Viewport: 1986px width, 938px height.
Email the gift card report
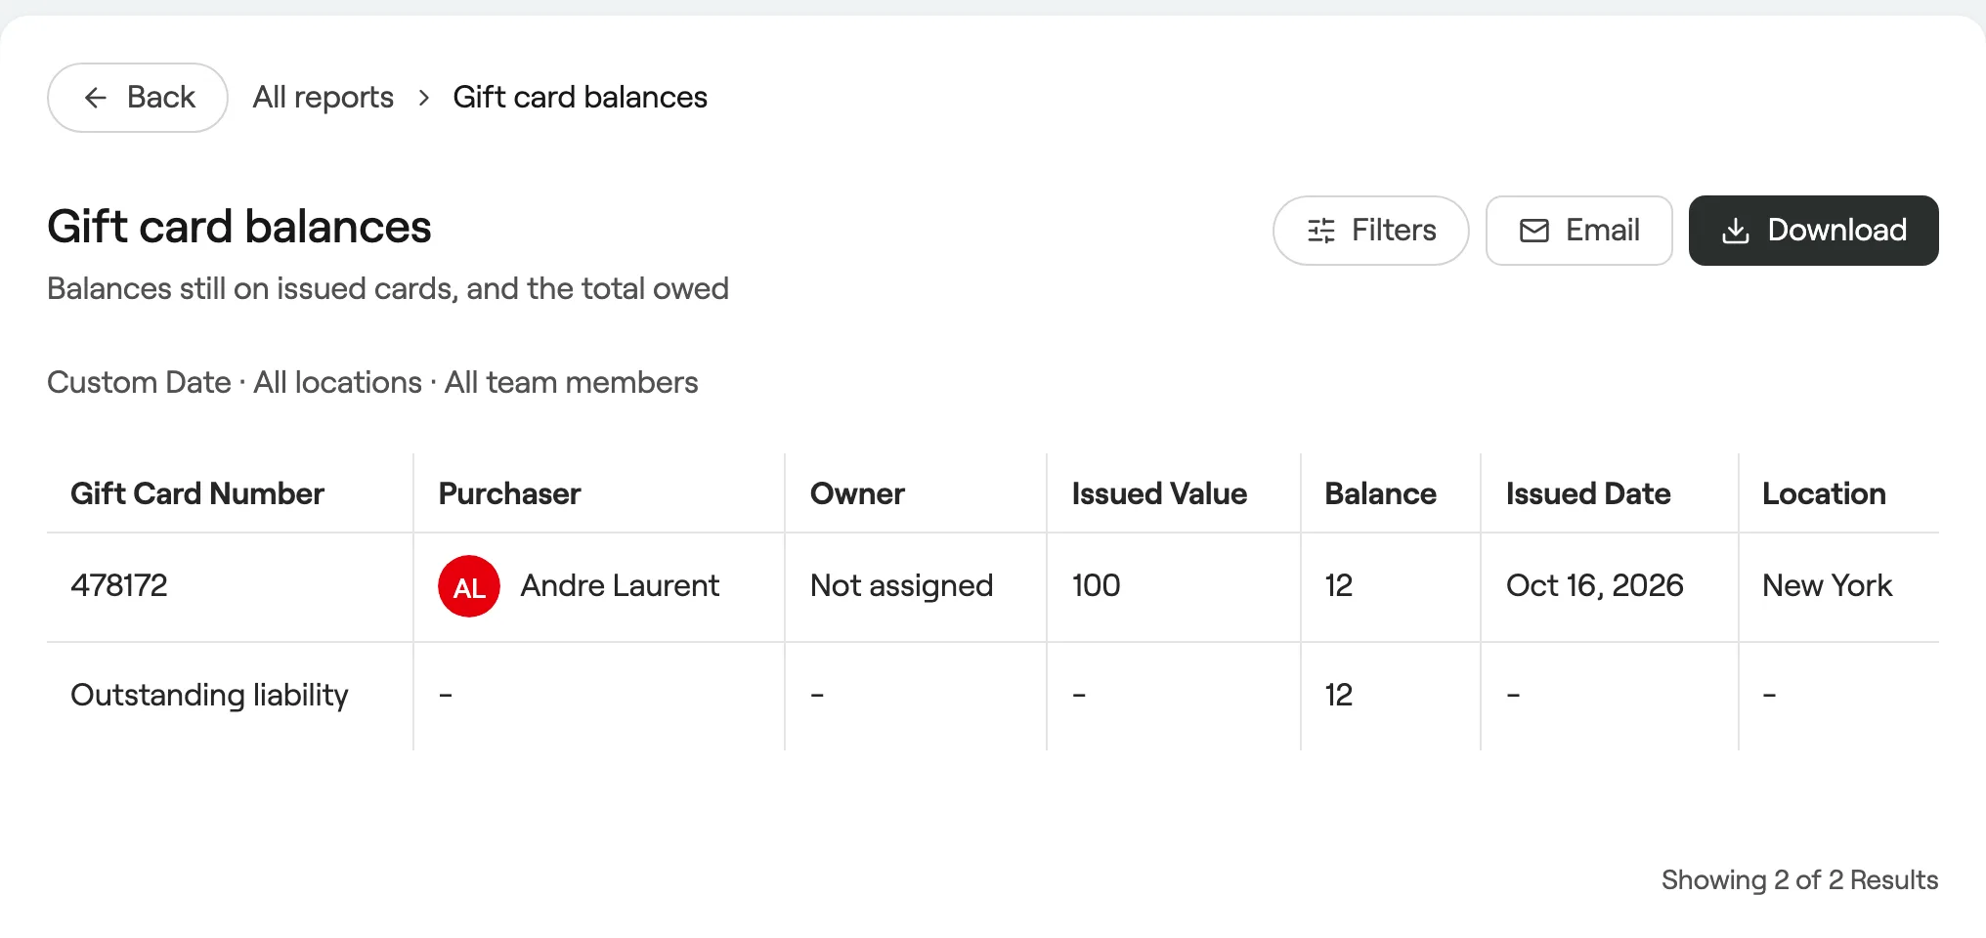tap(1579, 231)
